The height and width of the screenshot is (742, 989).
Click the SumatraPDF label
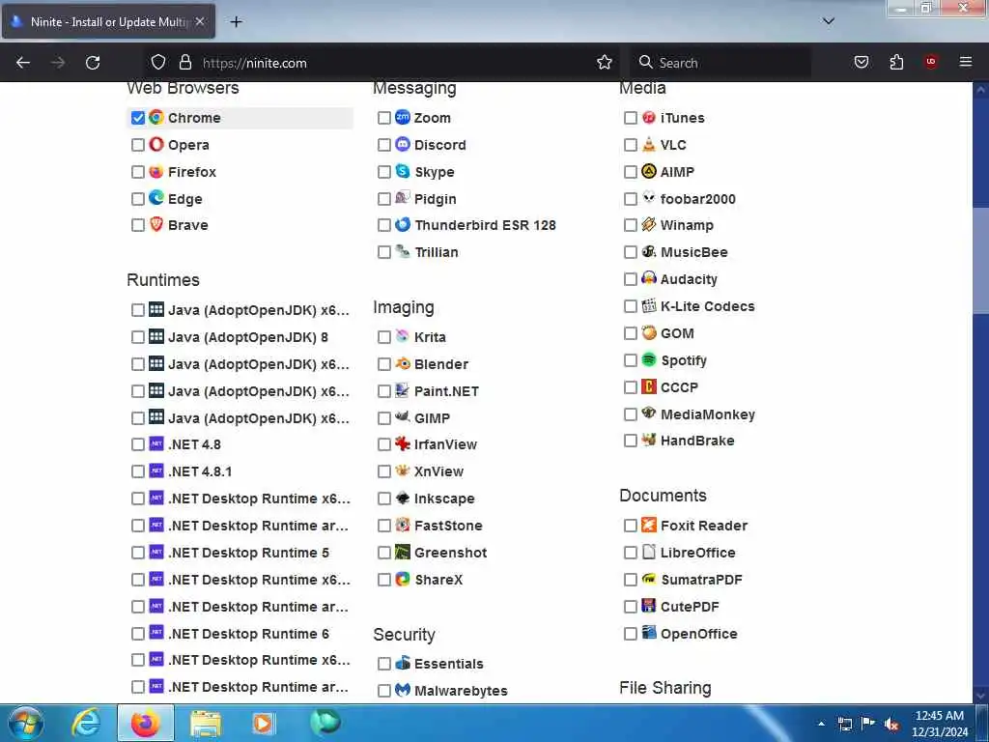(701, 580)
